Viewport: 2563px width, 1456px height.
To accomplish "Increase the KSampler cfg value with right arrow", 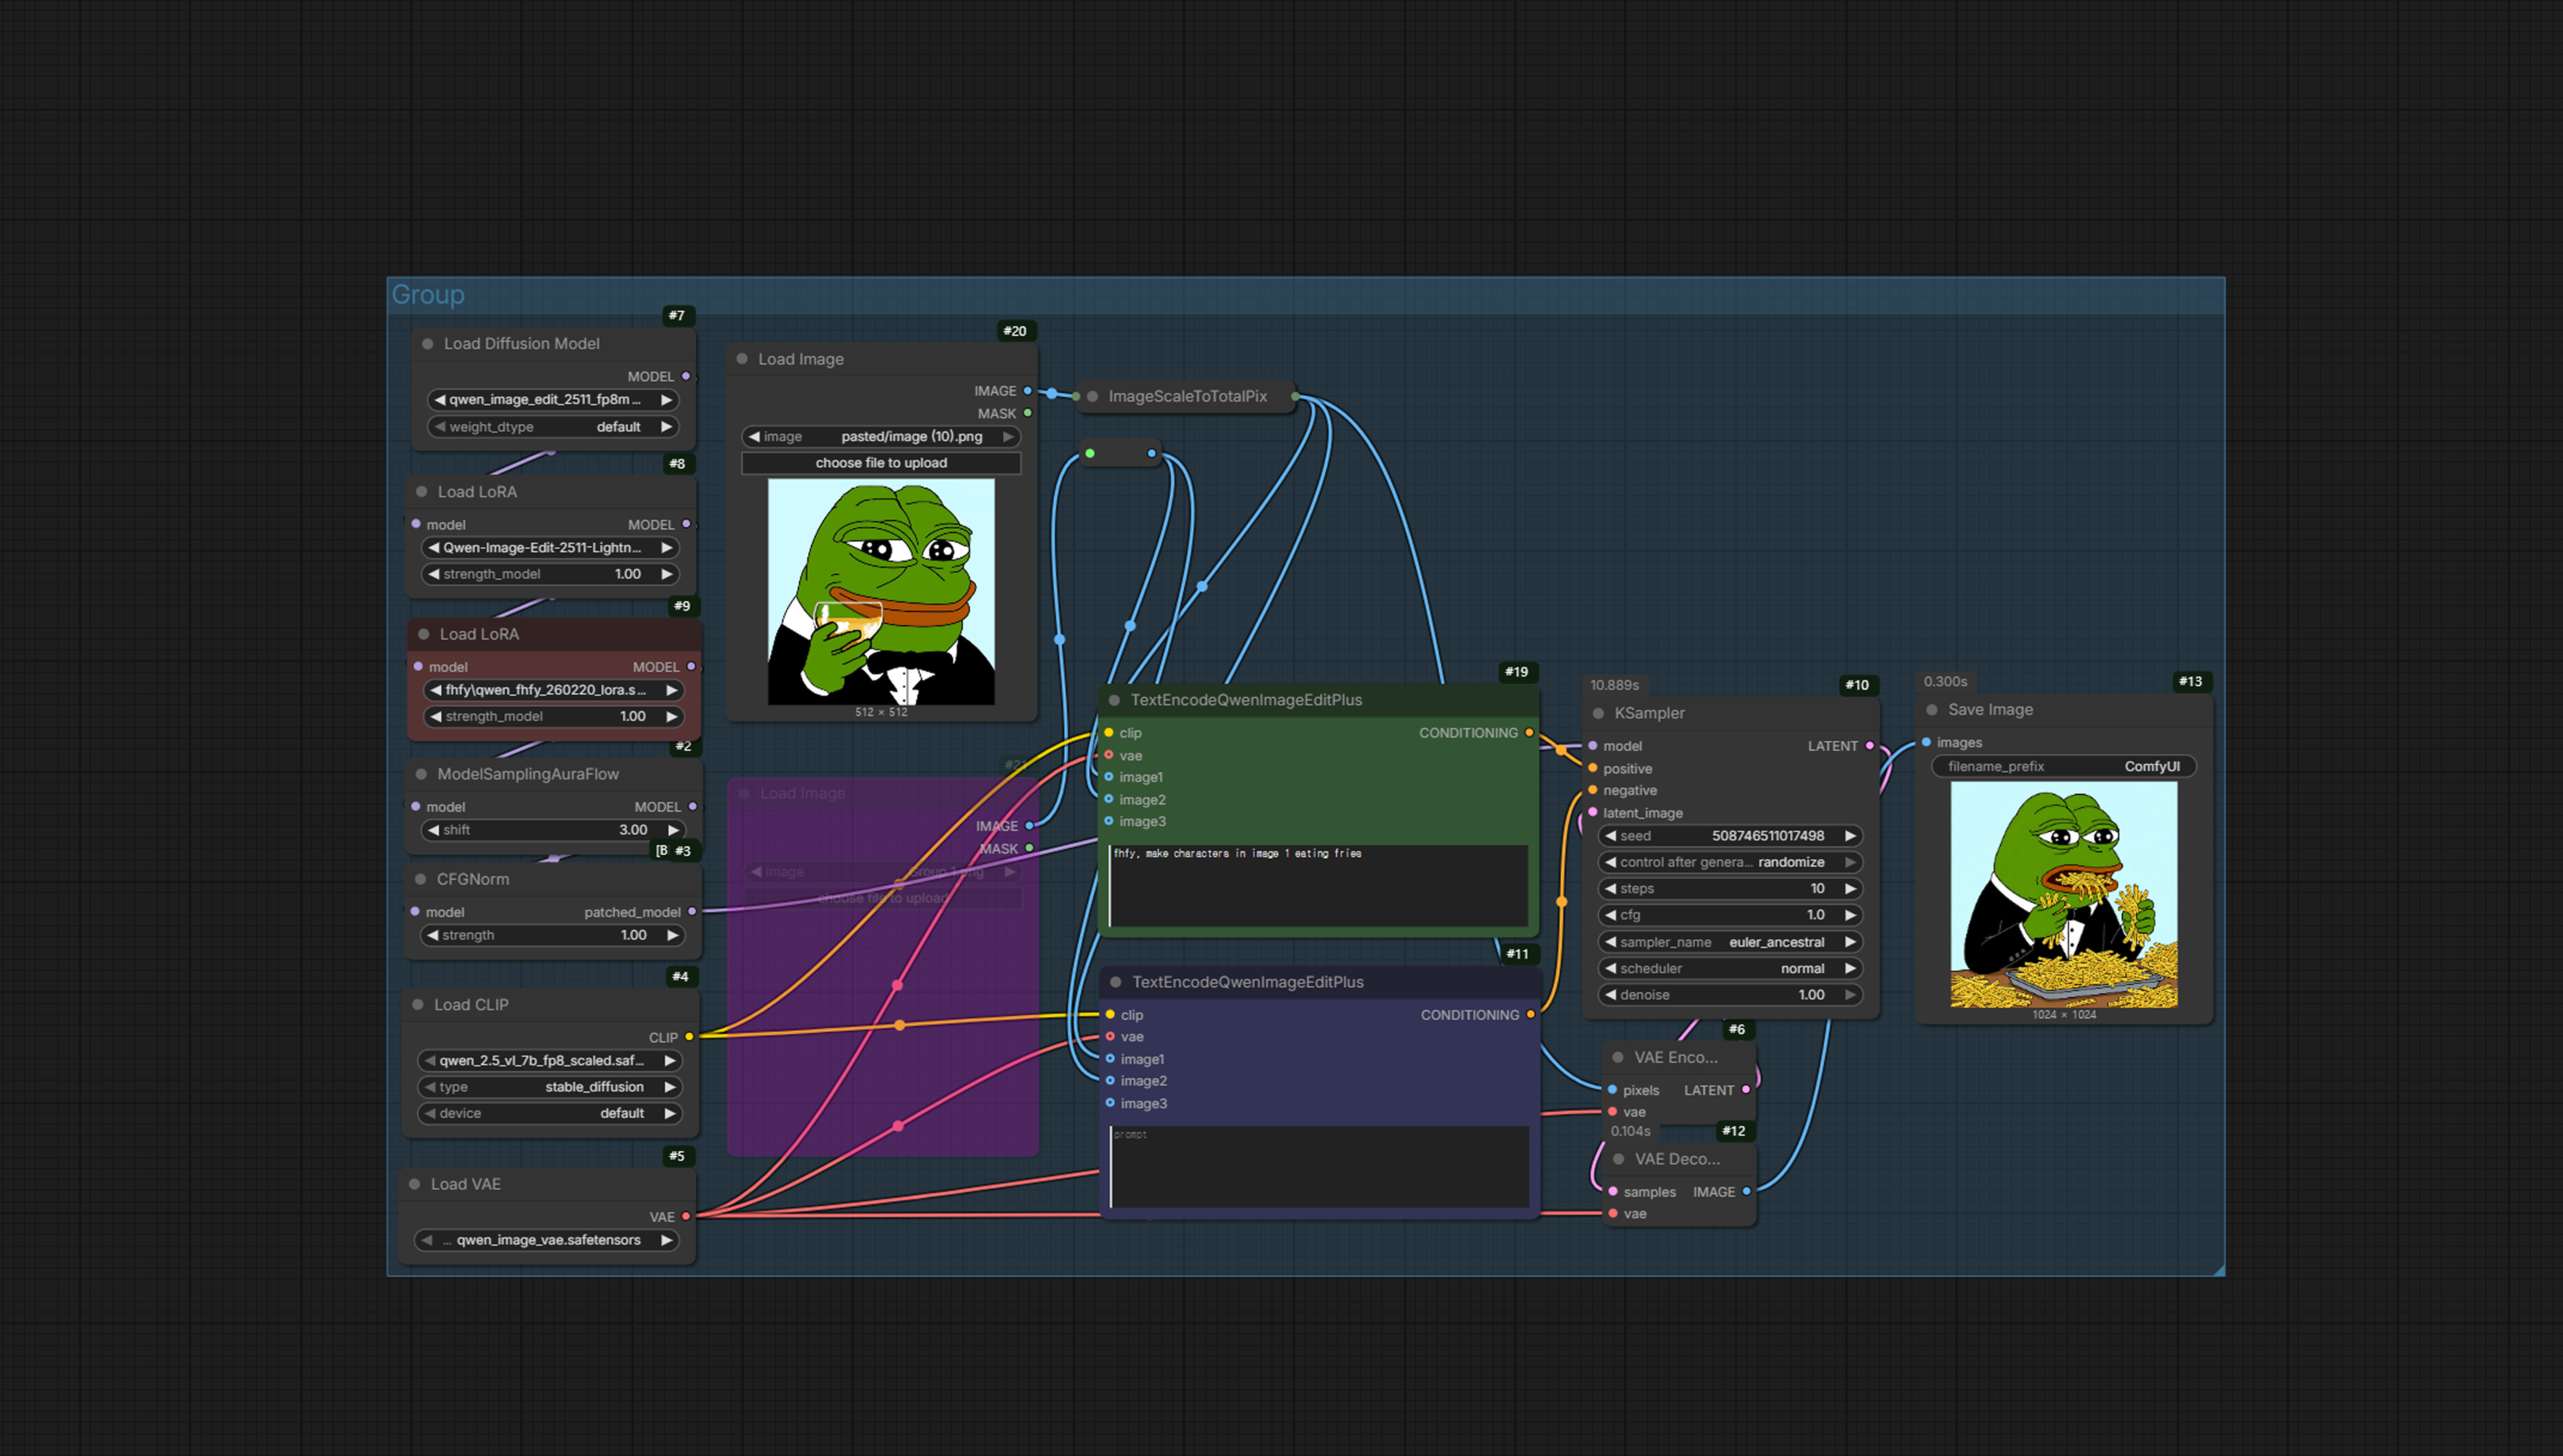I will tap(1850, 915).
